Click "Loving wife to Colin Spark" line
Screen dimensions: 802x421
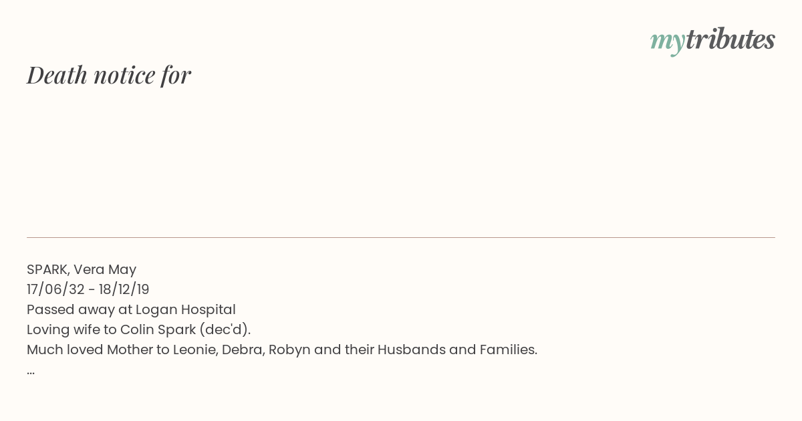tap(138, 329)
